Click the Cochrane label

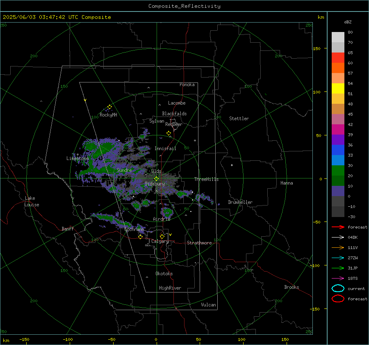pos(134,229)
